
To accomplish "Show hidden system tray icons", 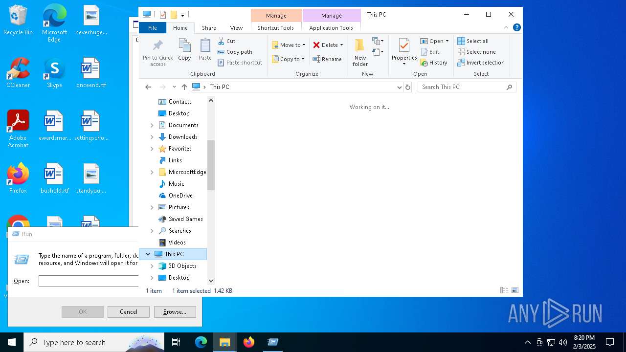I will point(527,342).
